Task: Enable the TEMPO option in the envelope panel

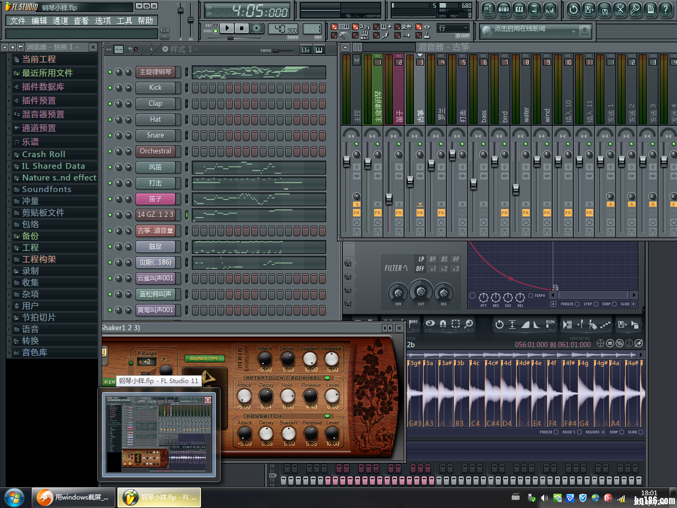Action: tap(531, 296)
